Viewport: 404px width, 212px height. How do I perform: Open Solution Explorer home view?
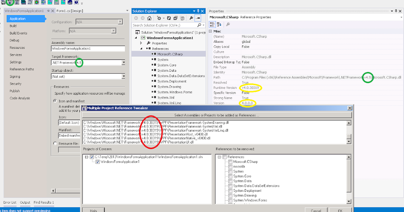click(149, 18)
